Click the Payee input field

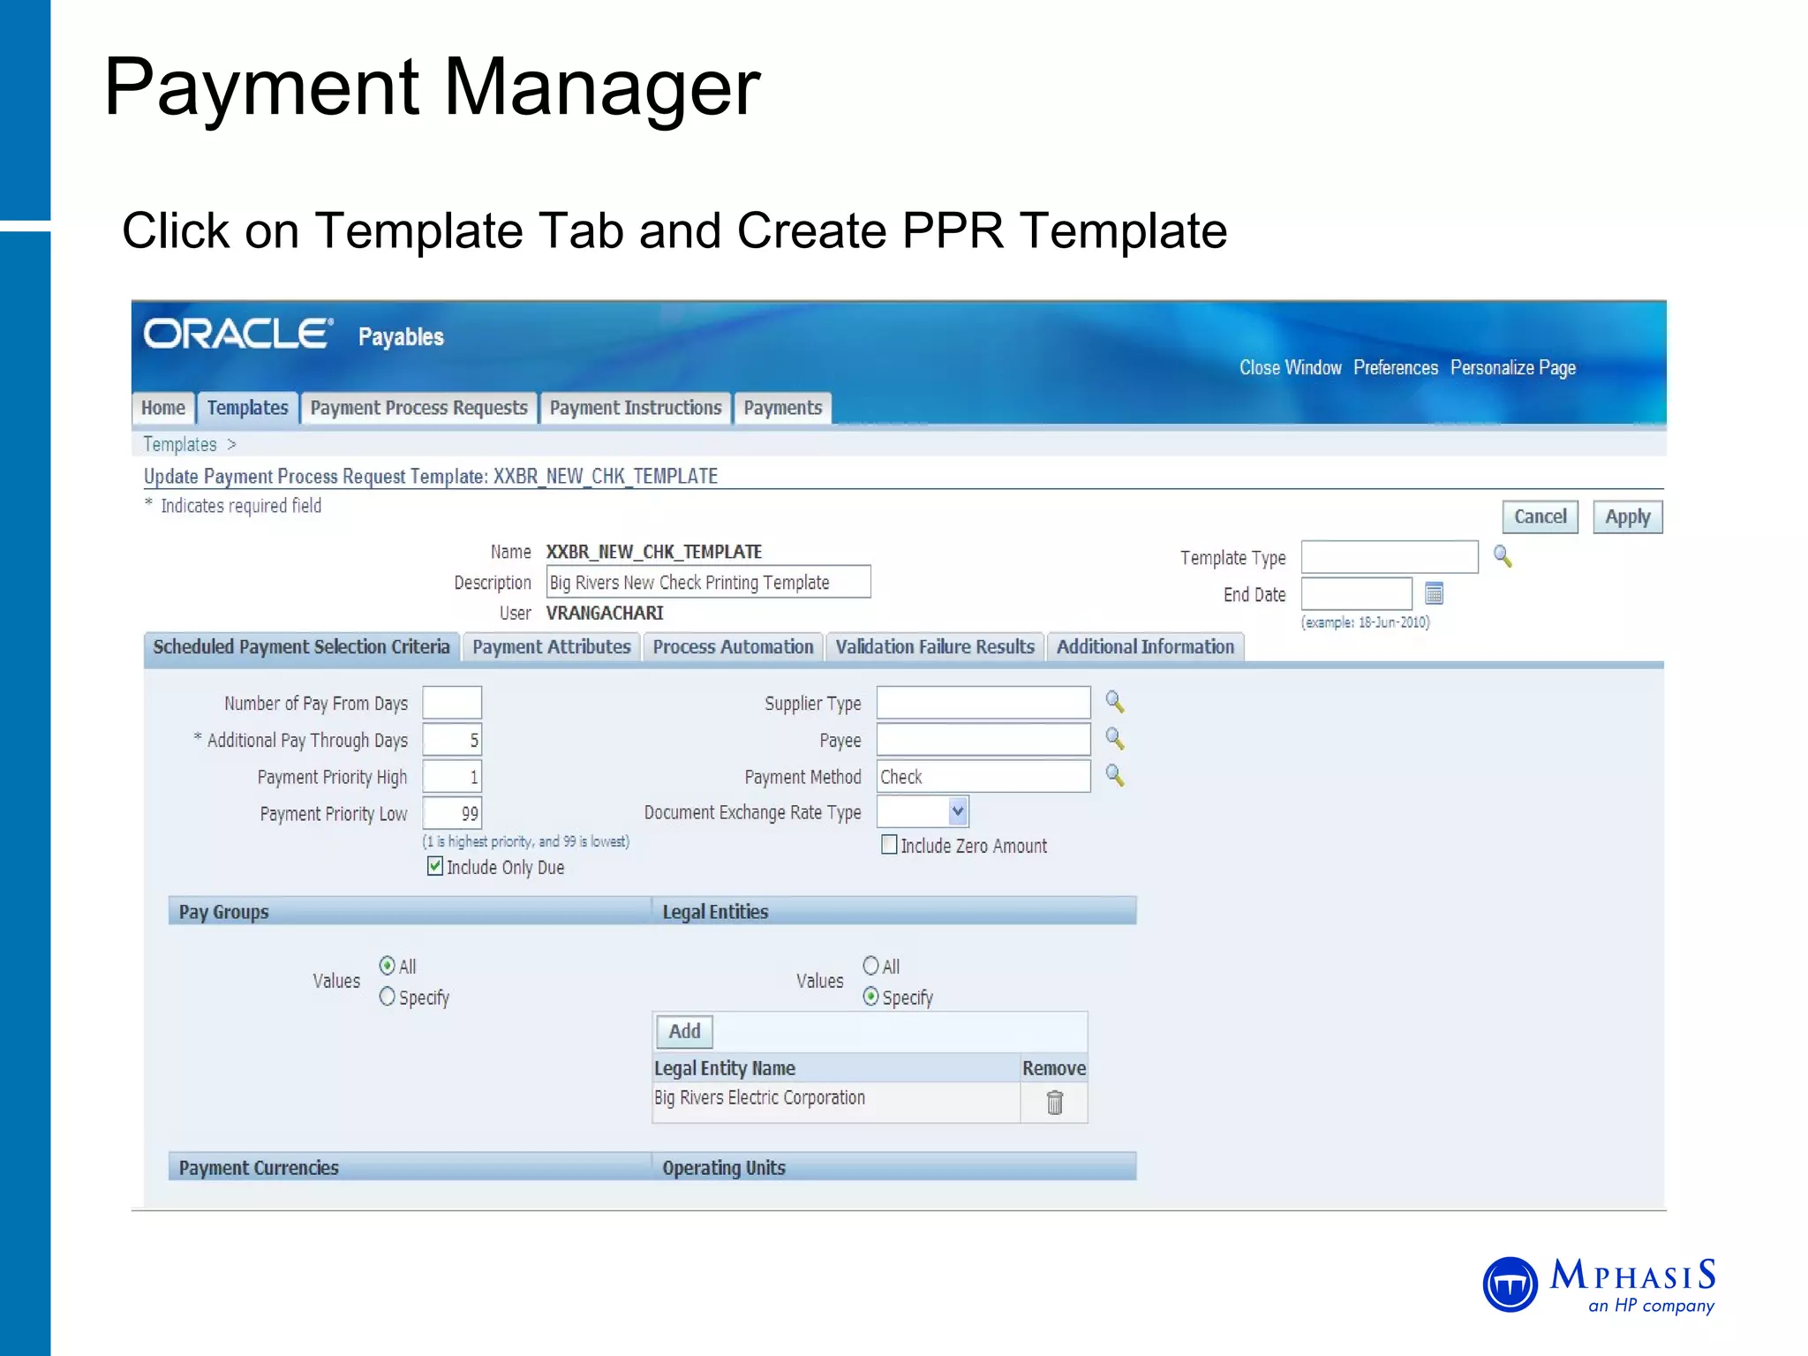983,740
